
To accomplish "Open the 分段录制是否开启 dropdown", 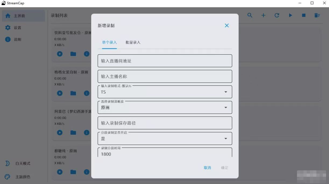I will pos(165,139).
